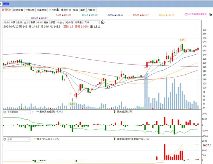The image size is (213, 164).
Task: Switch to the 筆記 tab
Action: [83, 10]
